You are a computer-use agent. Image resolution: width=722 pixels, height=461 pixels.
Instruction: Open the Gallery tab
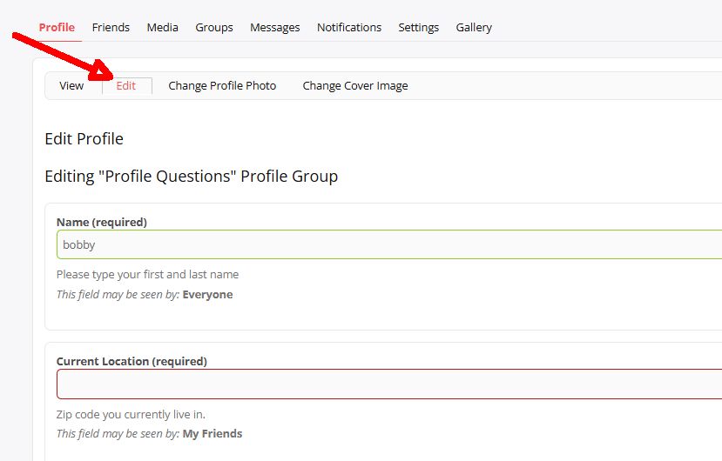pos(474,27)
